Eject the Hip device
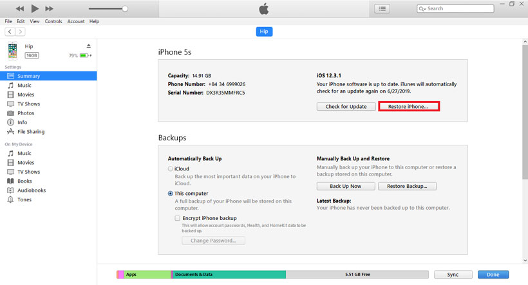 click(89, 46)
